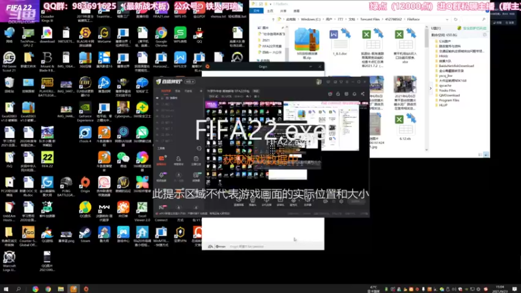Open qycache folder in right panel
The width and height of the screenshot is (521, 293).
(x=443, y=85)
